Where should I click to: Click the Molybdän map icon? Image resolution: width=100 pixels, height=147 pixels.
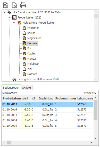(24, 64)
